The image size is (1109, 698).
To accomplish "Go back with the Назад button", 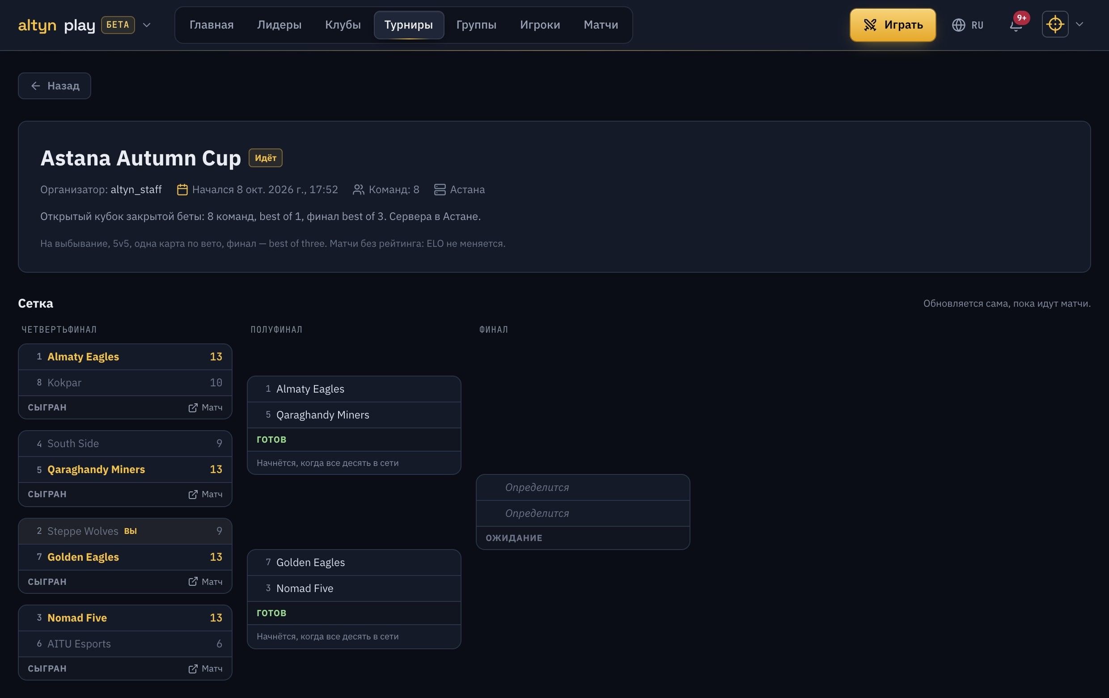I will (55, 86).
